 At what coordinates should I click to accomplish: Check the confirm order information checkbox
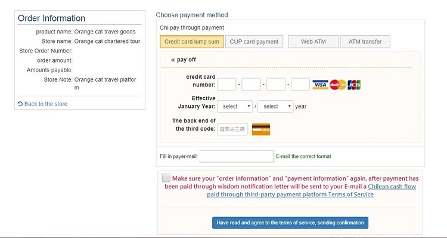(166, 178)
